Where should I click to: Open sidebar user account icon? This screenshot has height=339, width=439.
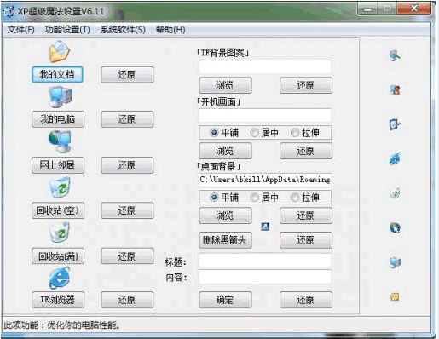395,89
